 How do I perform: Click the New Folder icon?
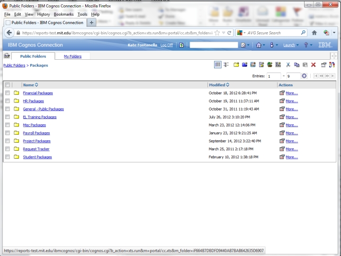point(236,65)
